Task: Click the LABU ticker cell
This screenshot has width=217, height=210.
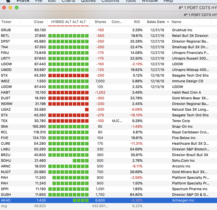Action: point(5,149)
